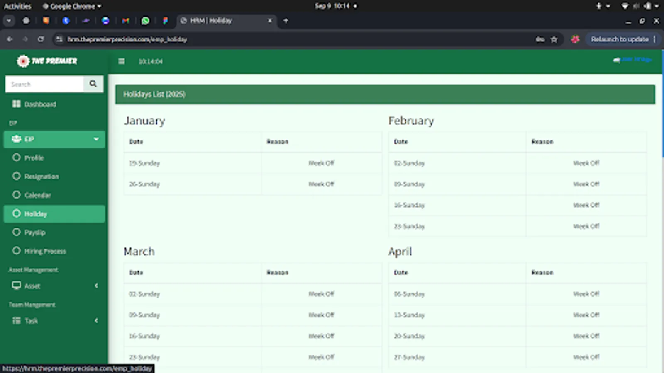
Task: Open the system menu dropdown arrow
Action: (x=657, y=6)
